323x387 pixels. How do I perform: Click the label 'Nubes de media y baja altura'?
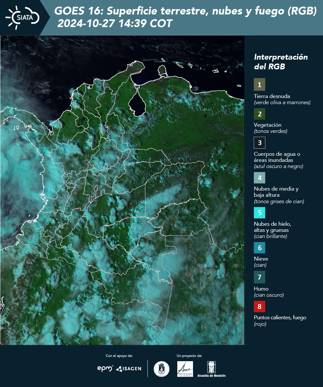276,192
